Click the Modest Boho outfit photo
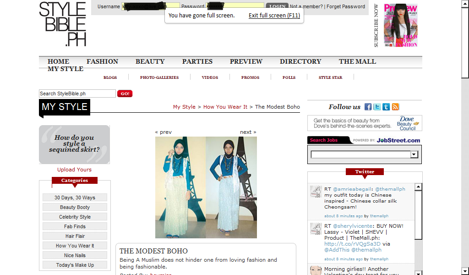Viewport: 469px width, 275px height. point(206,187)
